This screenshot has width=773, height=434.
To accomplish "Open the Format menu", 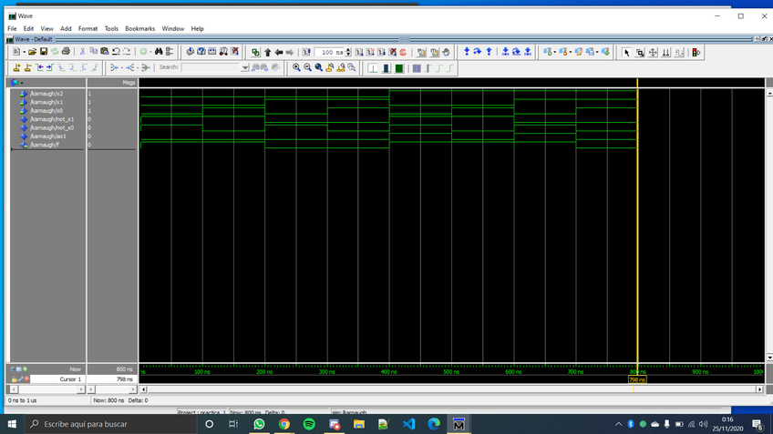I will tap(88, 29).
